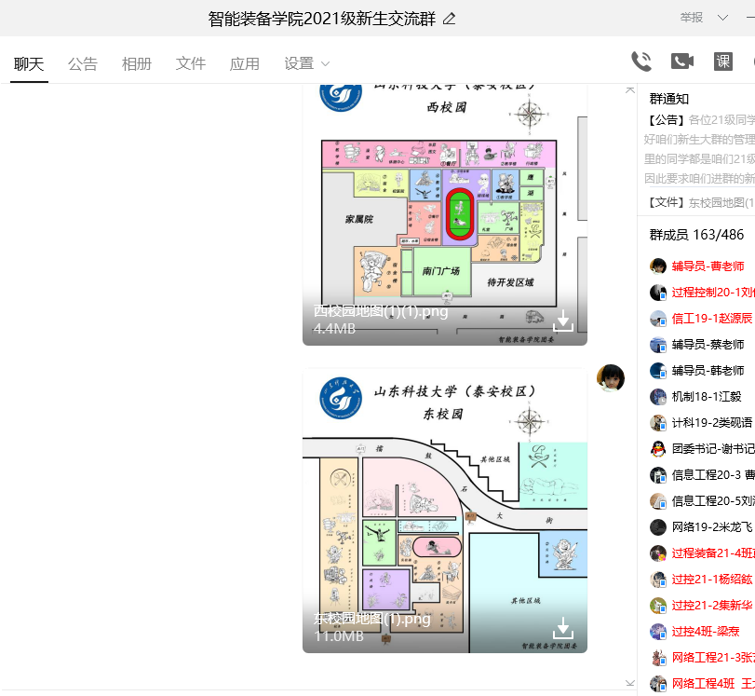Download the 东校园地图 image file
The height and width of the screenshot is (696, 755).
click(x=562, y=629)
